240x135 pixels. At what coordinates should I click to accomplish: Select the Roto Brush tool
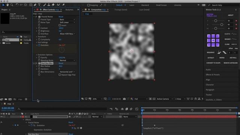58,5
